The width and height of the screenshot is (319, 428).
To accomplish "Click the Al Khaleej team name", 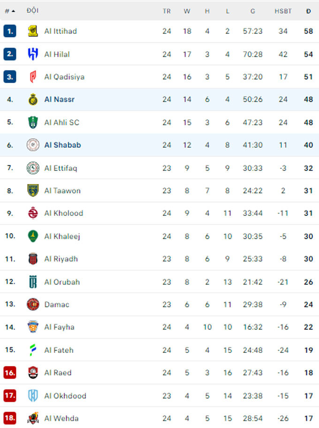I will 62,236.
